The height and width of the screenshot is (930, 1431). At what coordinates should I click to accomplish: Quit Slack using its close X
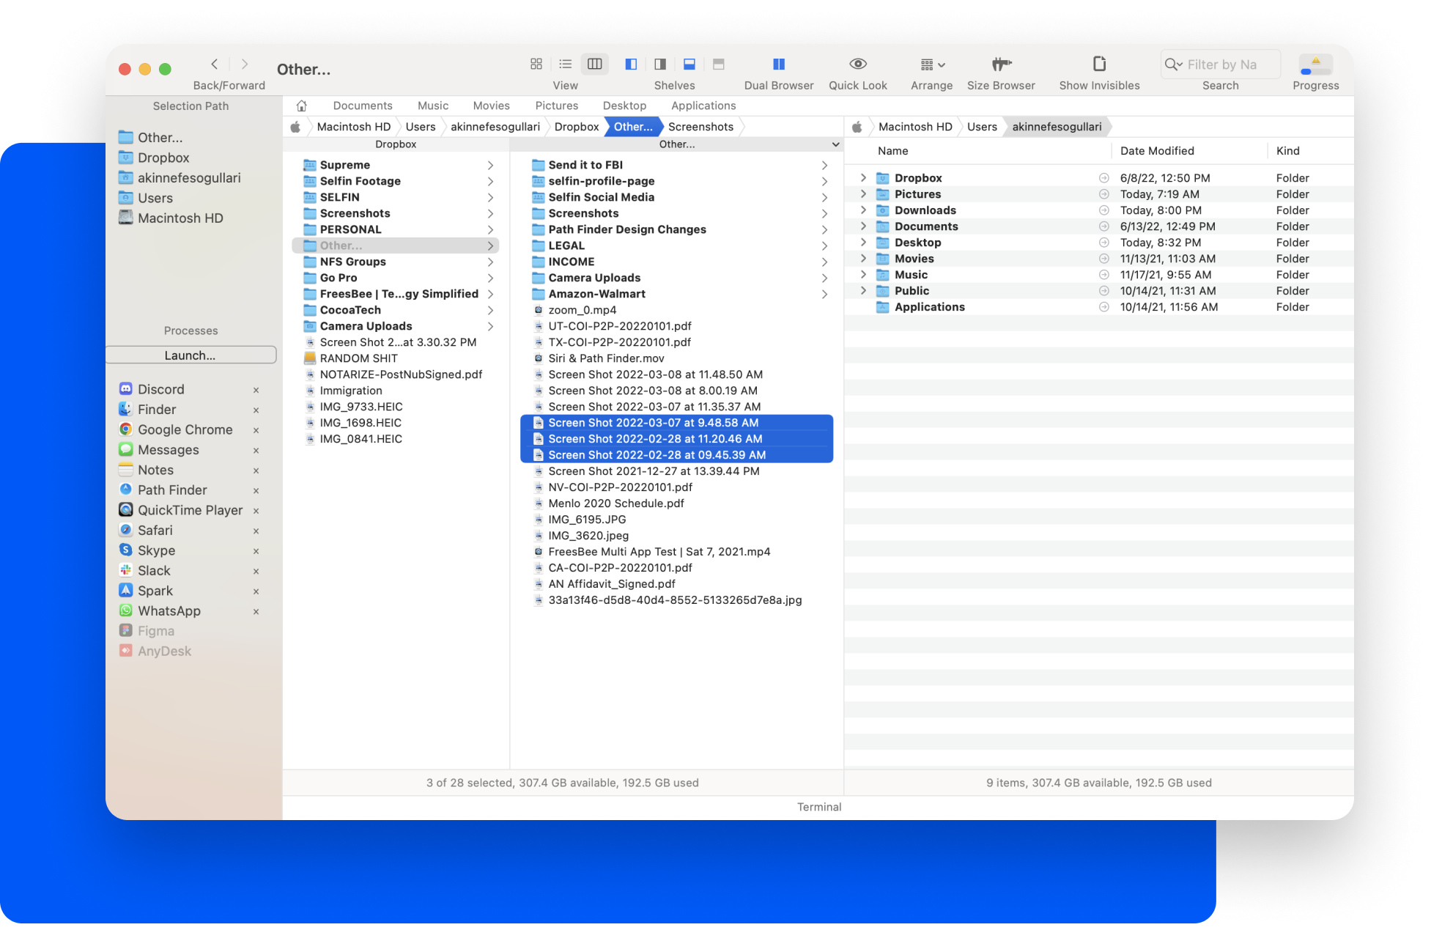pyautogui.click(x=256, y=571)
